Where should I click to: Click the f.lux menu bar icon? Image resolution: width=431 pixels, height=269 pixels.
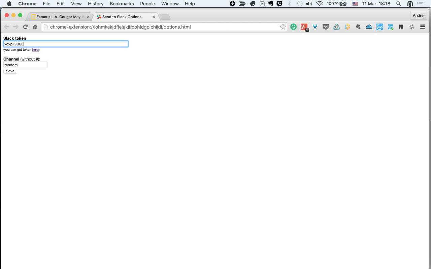coord(232,4)
